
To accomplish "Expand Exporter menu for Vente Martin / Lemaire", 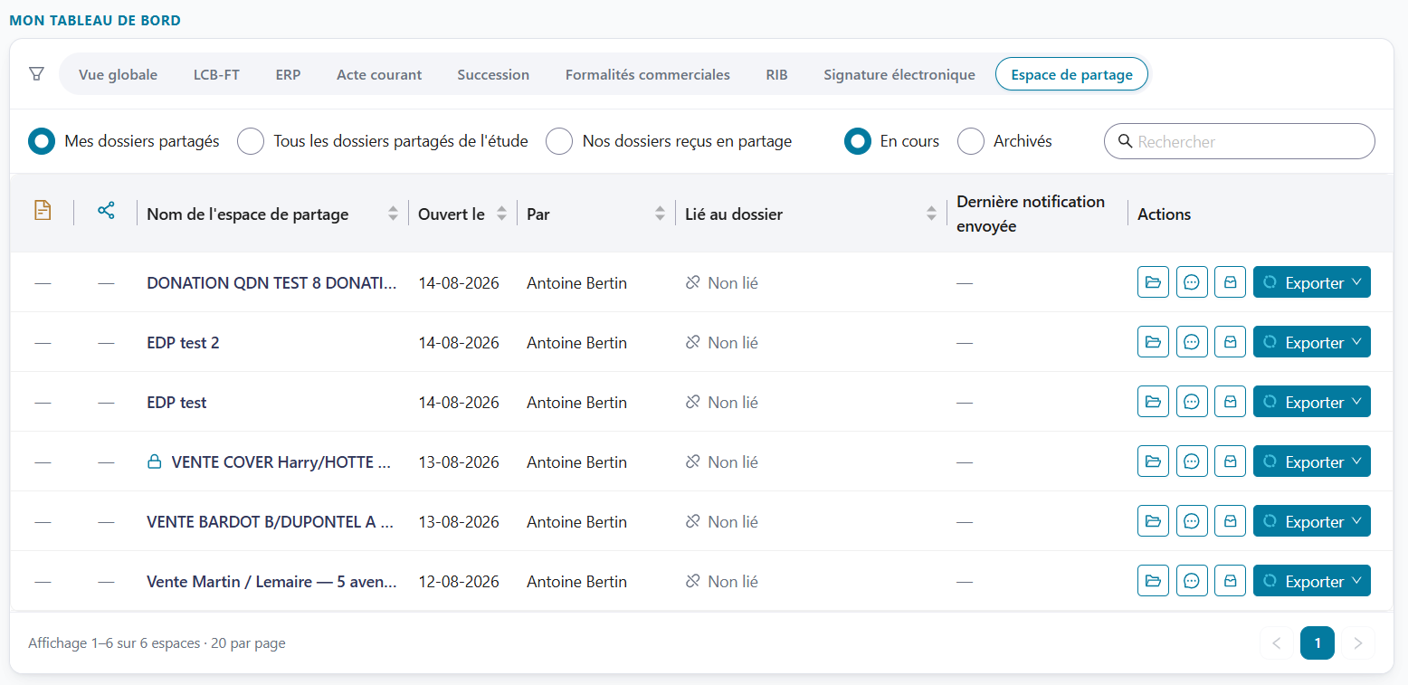I will pyautogui.click(x=1312, y=581).
